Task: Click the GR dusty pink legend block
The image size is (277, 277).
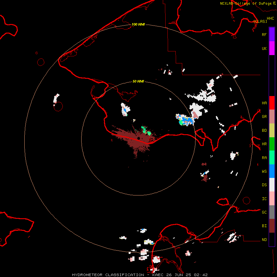Action: point(272,117)
